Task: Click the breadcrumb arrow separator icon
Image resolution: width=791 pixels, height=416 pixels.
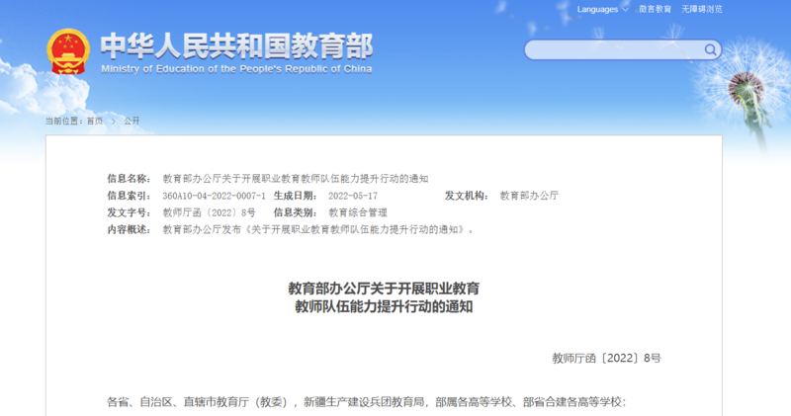Action: tap(113, 120)
